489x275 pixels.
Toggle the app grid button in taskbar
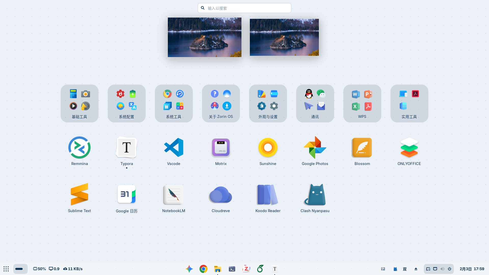click(x=6, y=269)
